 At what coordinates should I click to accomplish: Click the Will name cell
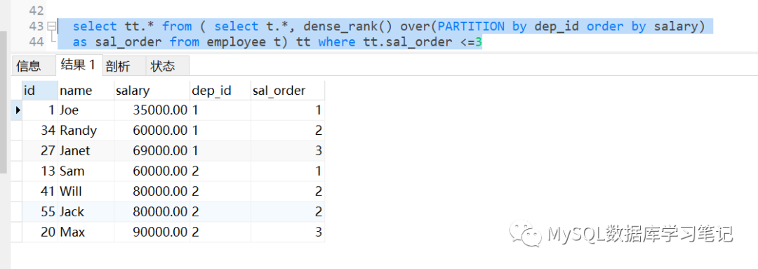coord(86,192)
